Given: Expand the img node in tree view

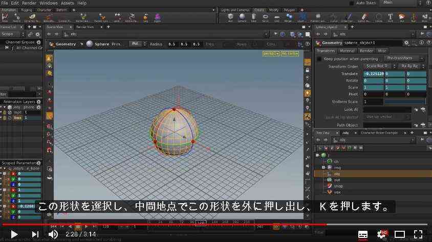Looking at the screenshot, I should pos(323,167).
